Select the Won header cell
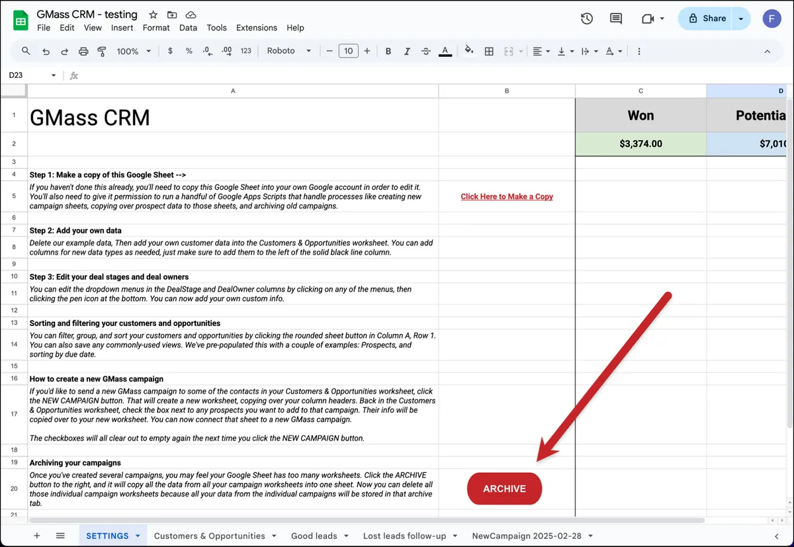The image size is (794, 547). tap(640, 115)
